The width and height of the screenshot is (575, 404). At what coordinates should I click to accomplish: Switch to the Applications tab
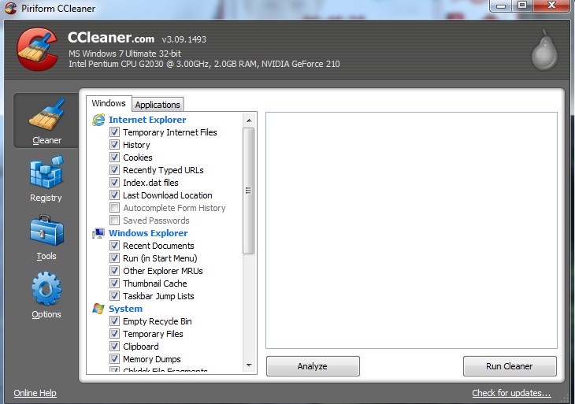158,105
